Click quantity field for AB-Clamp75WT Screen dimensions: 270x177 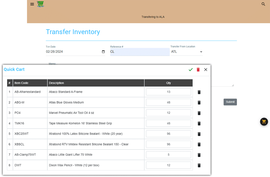click(168, 155)
